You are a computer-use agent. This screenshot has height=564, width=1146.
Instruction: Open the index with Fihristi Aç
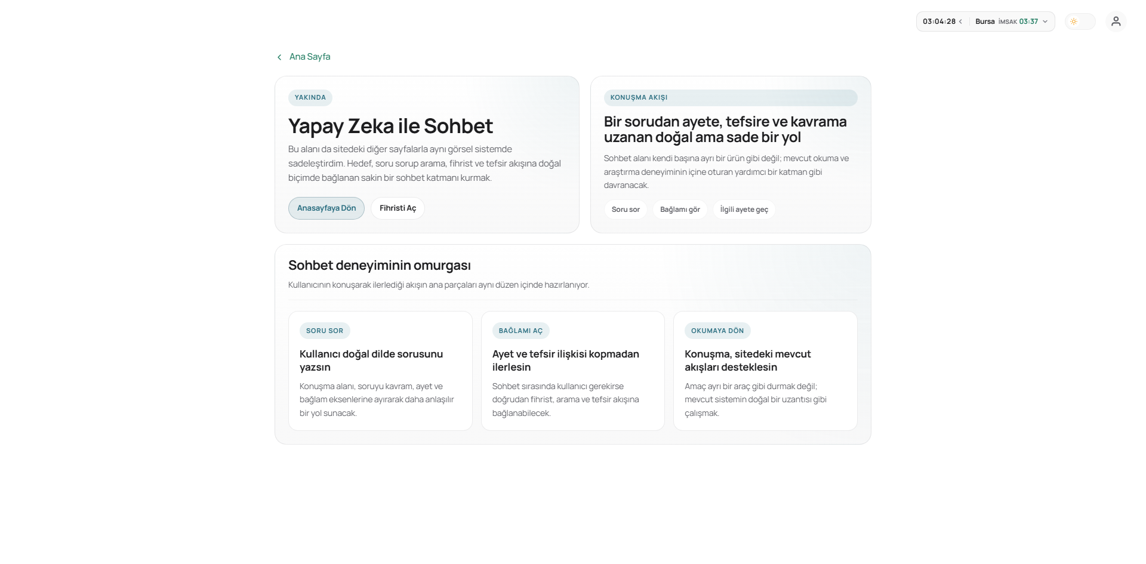[398, 208]
